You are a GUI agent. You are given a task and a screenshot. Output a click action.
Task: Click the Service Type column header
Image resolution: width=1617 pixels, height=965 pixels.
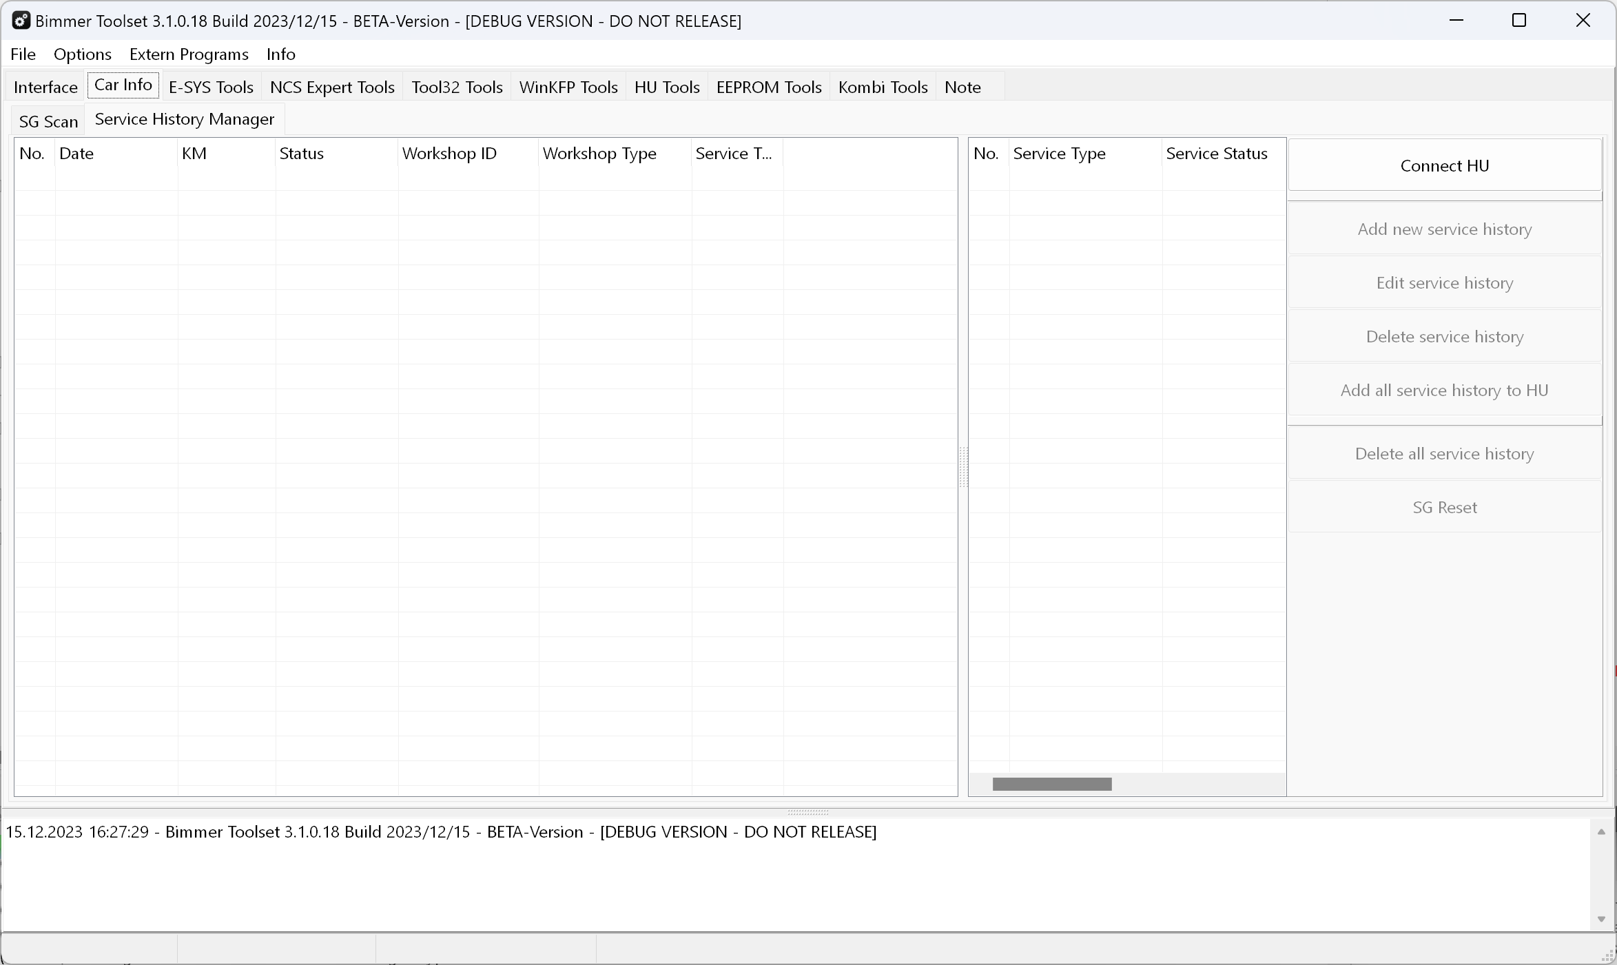[x=1086, y=154]
